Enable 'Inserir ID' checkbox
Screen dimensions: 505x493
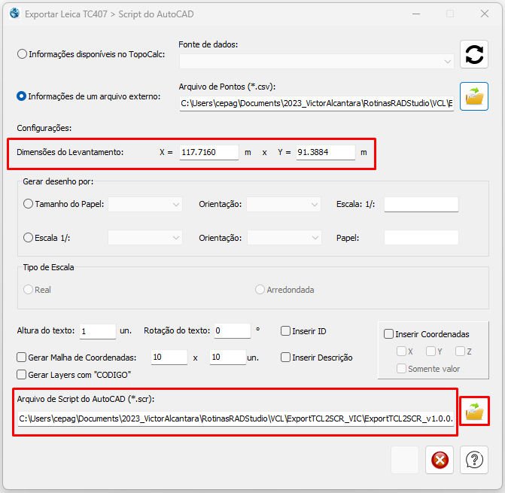click(x=286, y=331)
